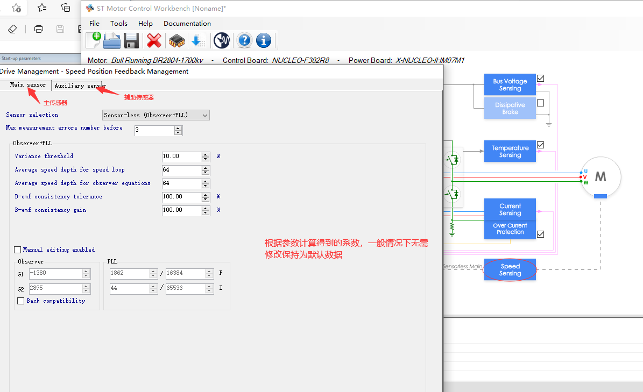This screenshot has width=643, height=392.
Task: Open an existing project file
Action: (111, 40)
